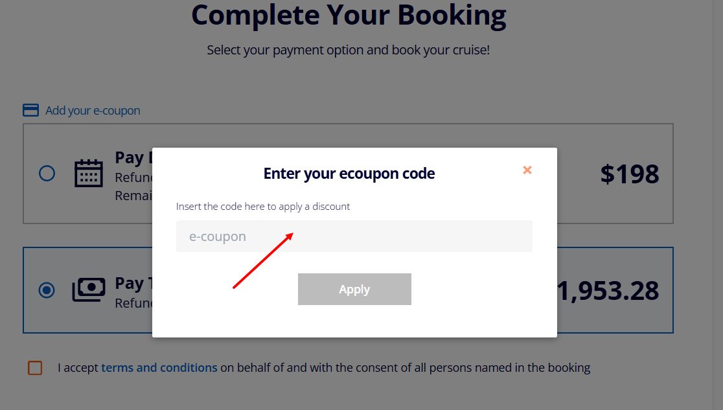Click the Select your payment option subtitle
This screenshot has height=410, width=723.
pyautogui.click(x=349, y=49)
